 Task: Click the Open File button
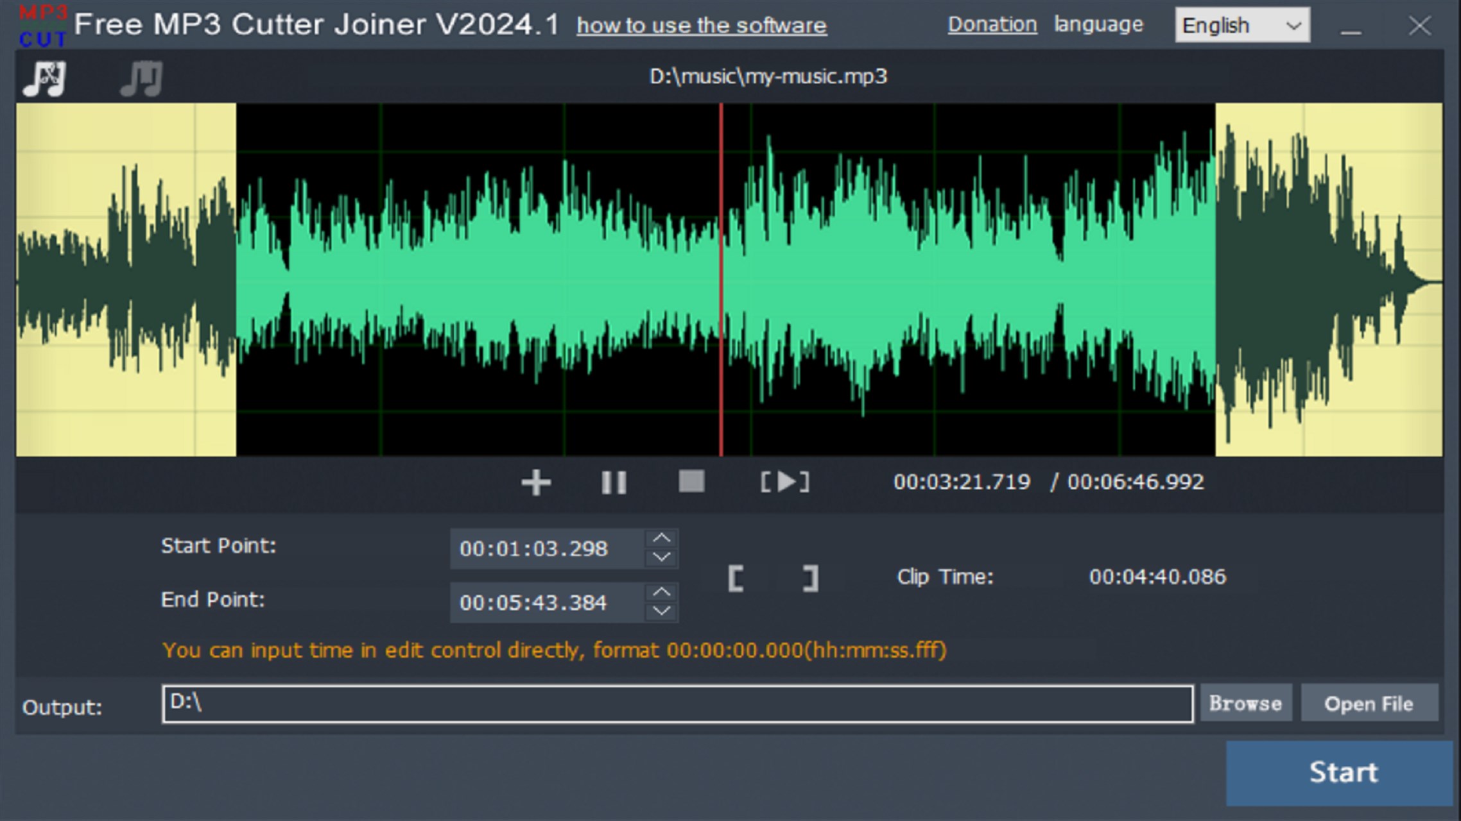[x=1370, y=703]
